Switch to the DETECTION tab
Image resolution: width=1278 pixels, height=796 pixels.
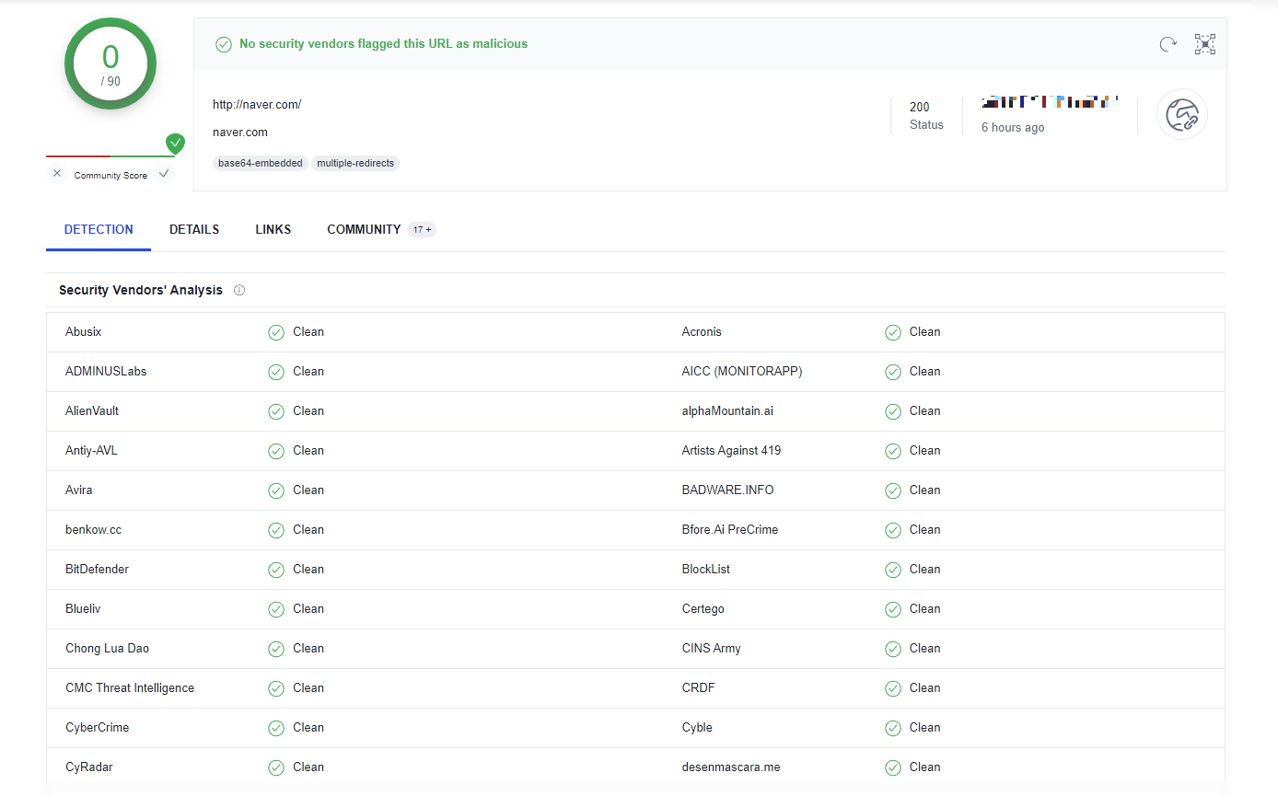[99, 229]
